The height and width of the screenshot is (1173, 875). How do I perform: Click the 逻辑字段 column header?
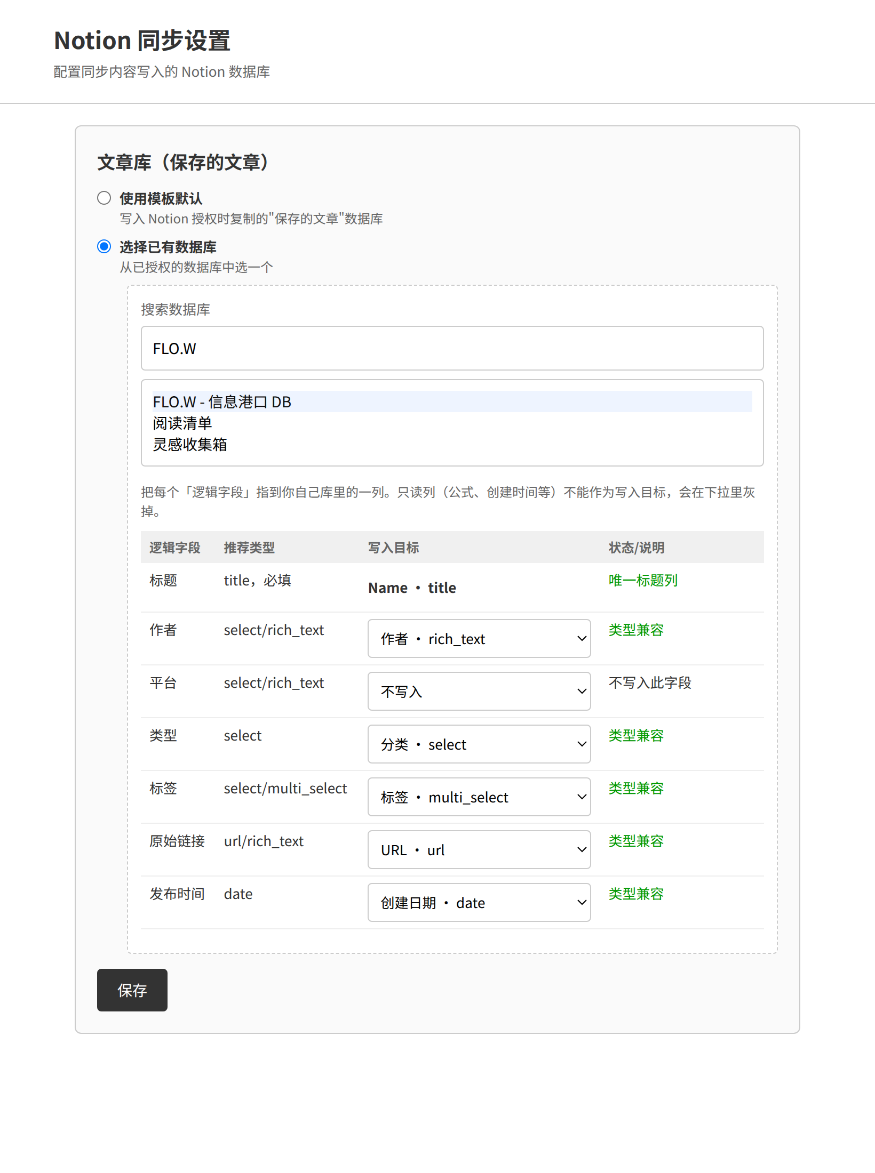pyautogui.click(x=174, y=548)
